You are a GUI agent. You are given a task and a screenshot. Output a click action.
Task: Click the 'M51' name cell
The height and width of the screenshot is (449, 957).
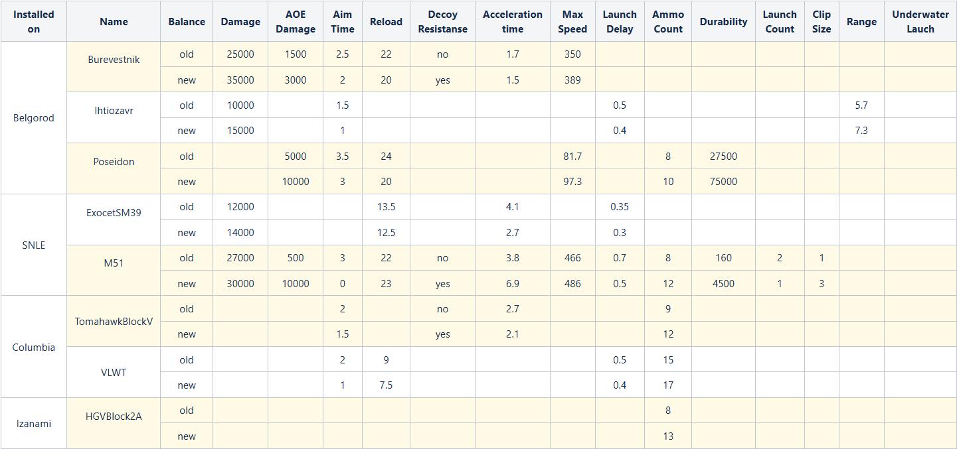[x=114, y=271]
